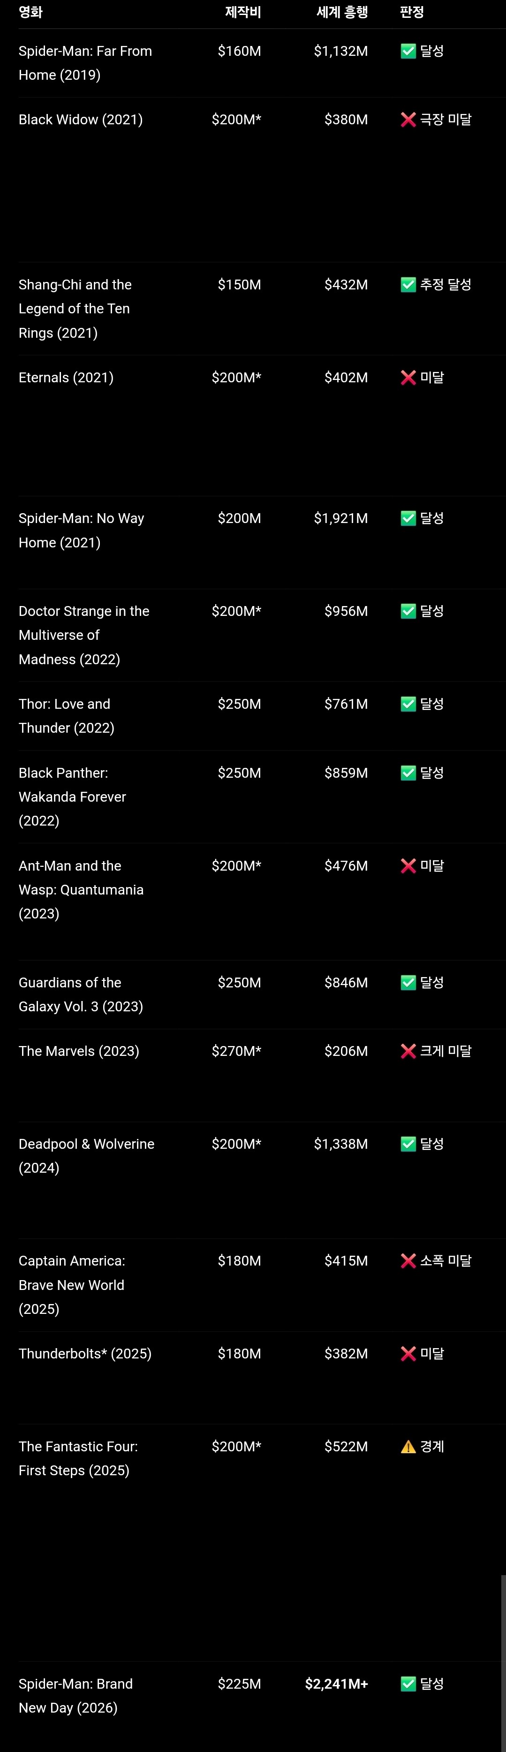Click the Spider-Man: No Way Home title
The image size is (506, 1752).
point(81,531)
